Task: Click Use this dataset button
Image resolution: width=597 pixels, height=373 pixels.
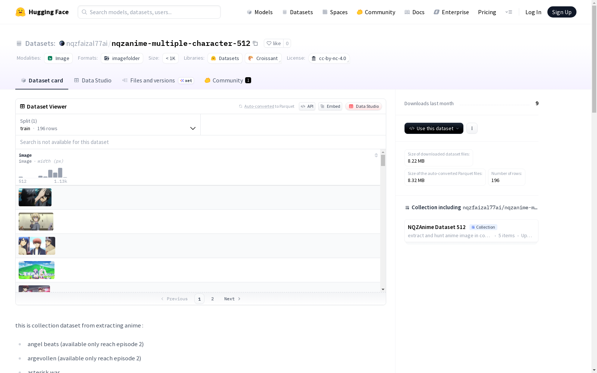Action: click(x=434, y=128)
